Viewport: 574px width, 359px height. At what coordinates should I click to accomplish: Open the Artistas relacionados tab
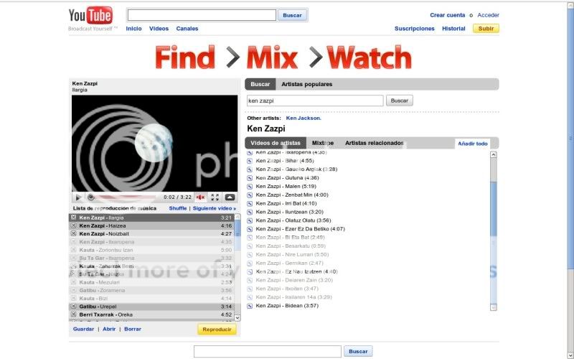tap(374, 143)
